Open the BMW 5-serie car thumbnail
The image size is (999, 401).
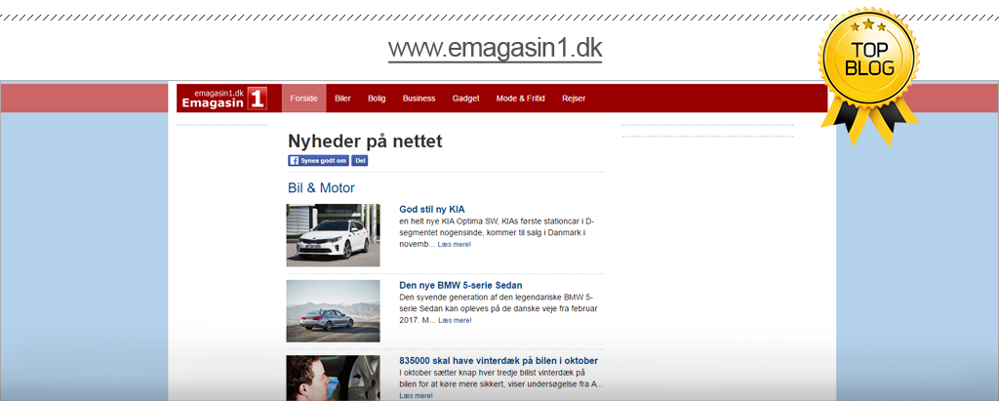(333, 311)
